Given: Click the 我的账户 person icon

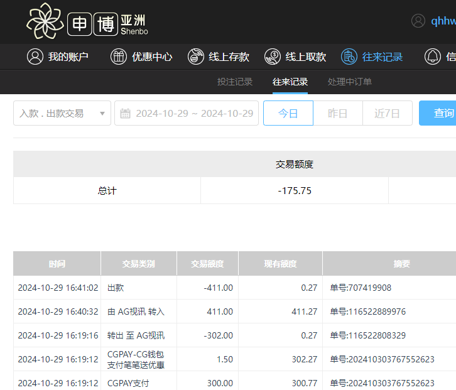Looking at the screenshot, I should (35, 57).
